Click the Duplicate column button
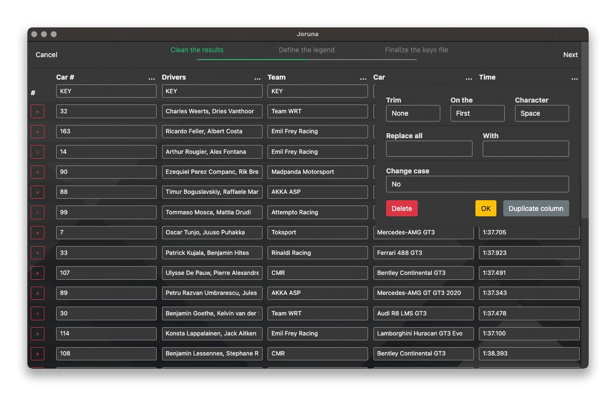 pyautogui.click(x=536, y=208)
